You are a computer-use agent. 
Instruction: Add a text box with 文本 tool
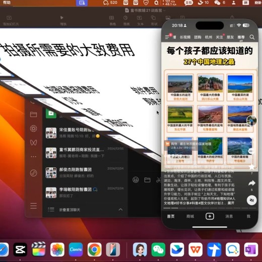140,21
